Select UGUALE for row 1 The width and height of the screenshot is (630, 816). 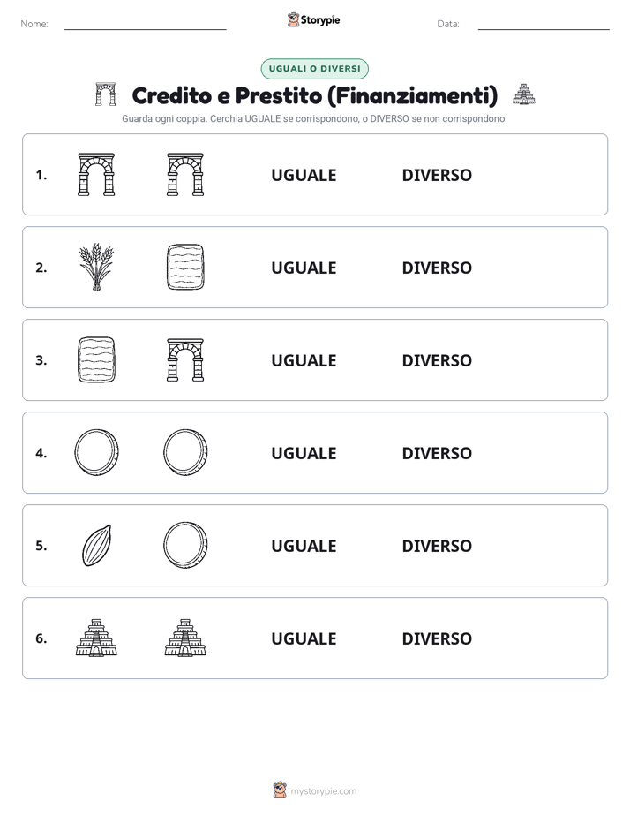point(304,175)
